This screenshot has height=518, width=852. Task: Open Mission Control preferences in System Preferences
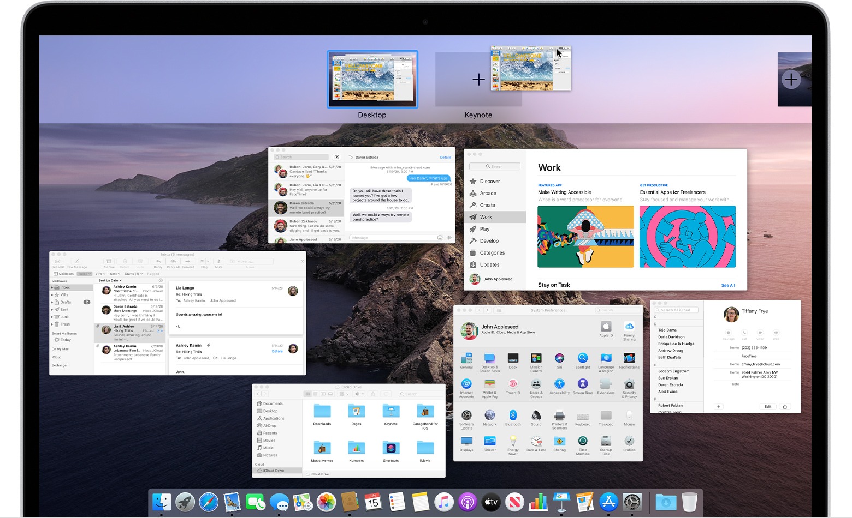point(536,358)
